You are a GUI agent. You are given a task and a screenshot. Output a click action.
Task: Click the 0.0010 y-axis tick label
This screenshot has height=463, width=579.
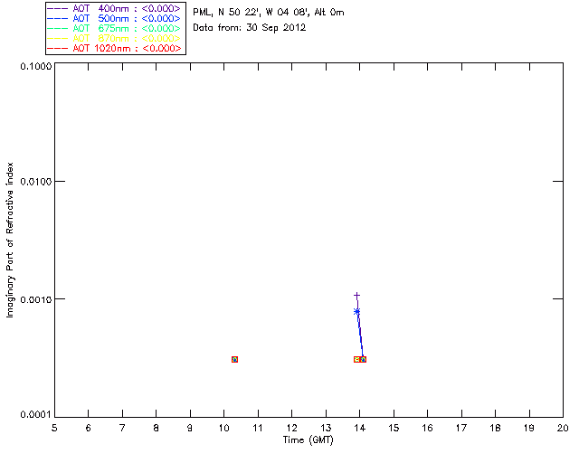(x=36, y=299)
